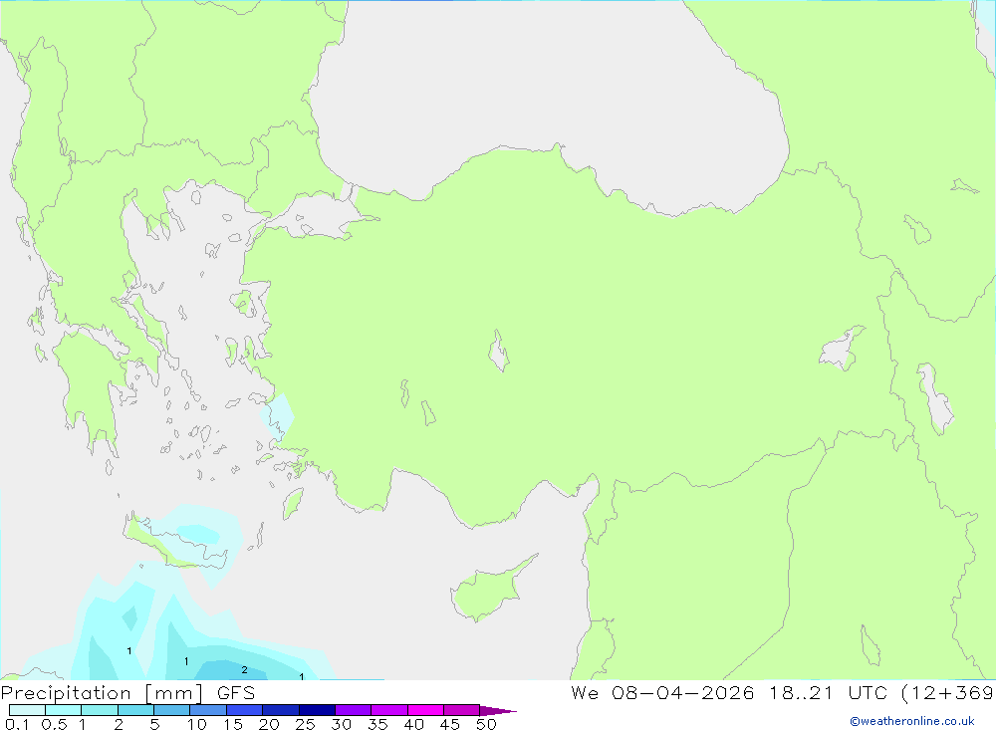This screenshot has height=730, width=996.
Task: Pick the 10–15 mm legend swatch
Action: tap(208, 710)
